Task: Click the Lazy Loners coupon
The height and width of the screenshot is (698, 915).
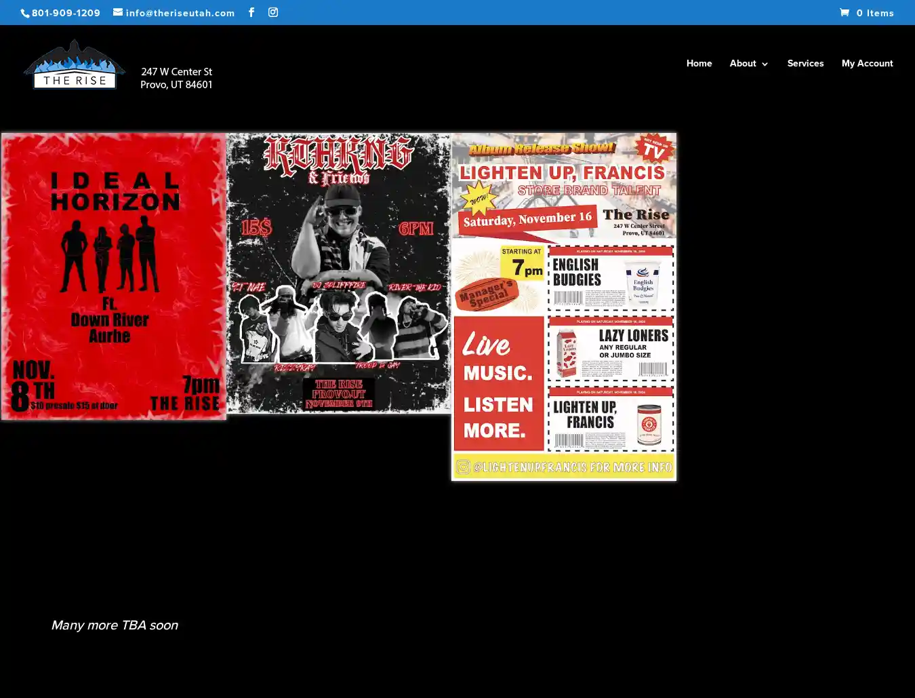Action: [x=610, y=349]
